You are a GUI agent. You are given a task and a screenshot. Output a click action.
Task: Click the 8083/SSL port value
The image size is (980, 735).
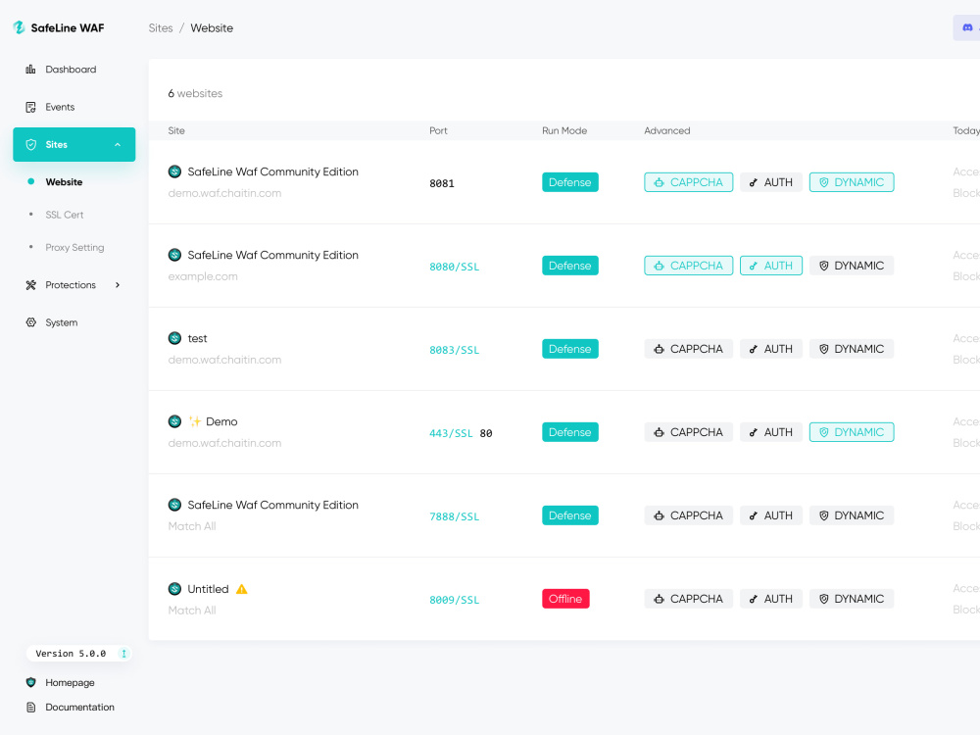[455, 350]
